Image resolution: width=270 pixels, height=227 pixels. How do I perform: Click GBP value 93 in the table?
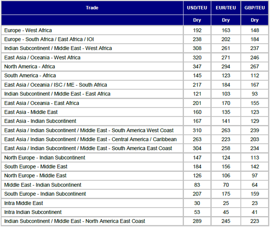click(x=254, y=94)
